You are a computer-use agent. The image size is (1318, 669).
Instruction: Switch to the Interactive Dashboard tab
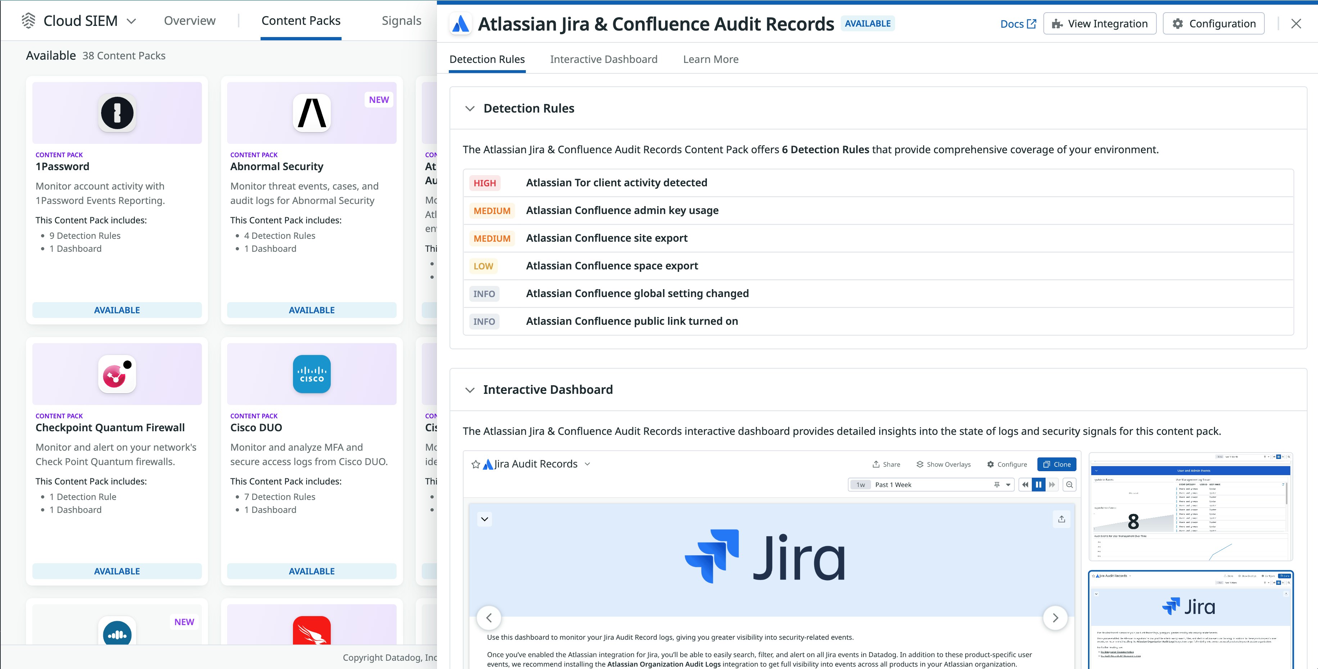click(604, 59)
